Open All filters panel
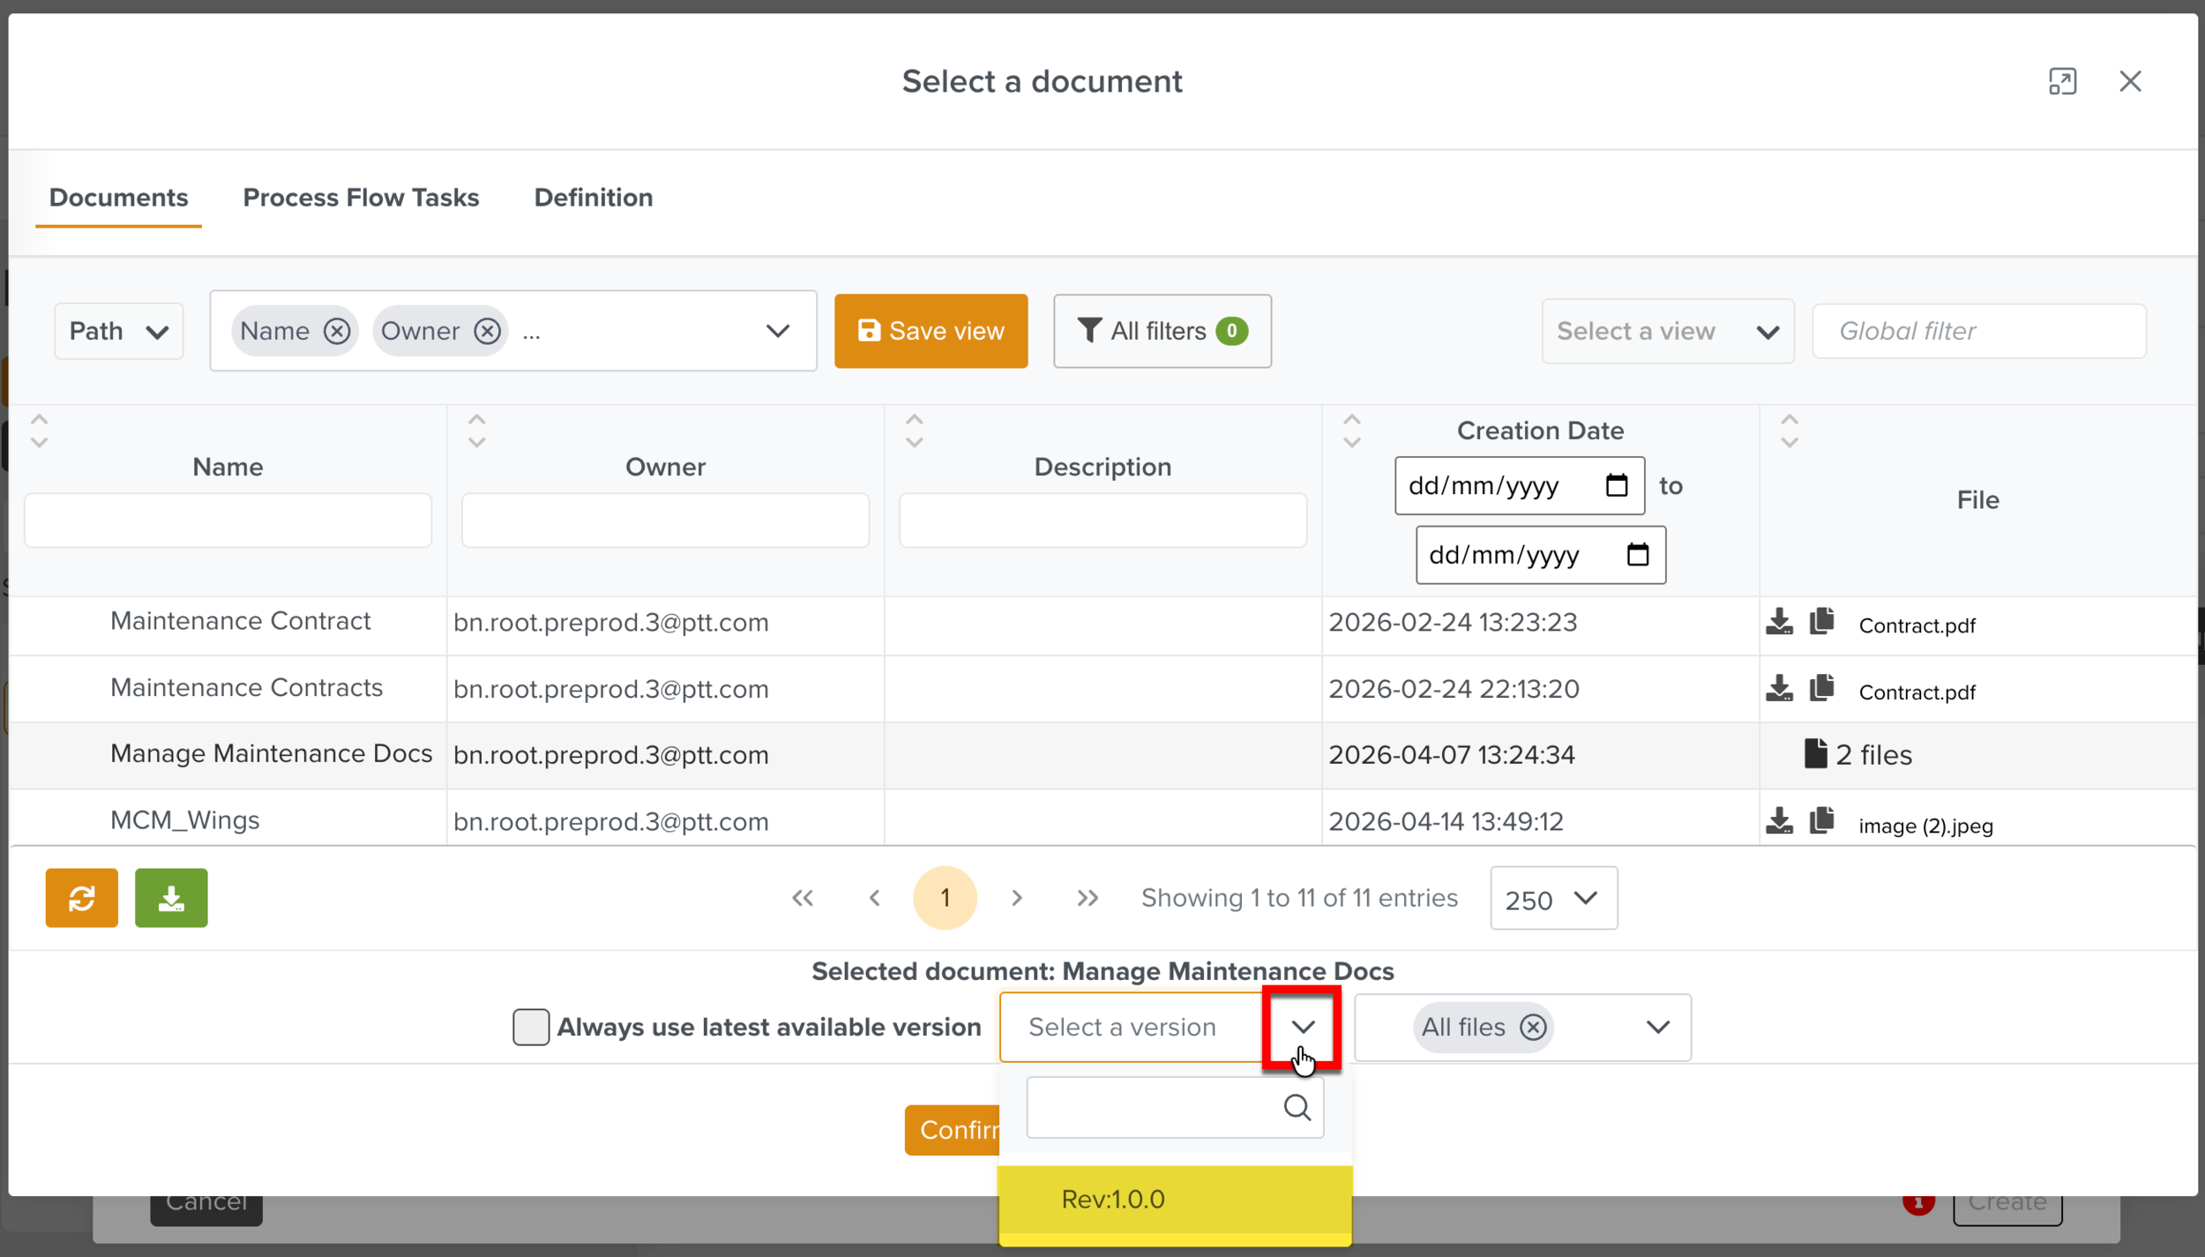This screenshot has height=1257, width=2205. tap(1162, 331)
